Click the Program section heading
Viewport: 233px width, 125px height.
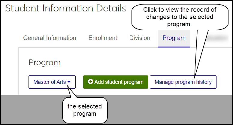coord(44,62)
